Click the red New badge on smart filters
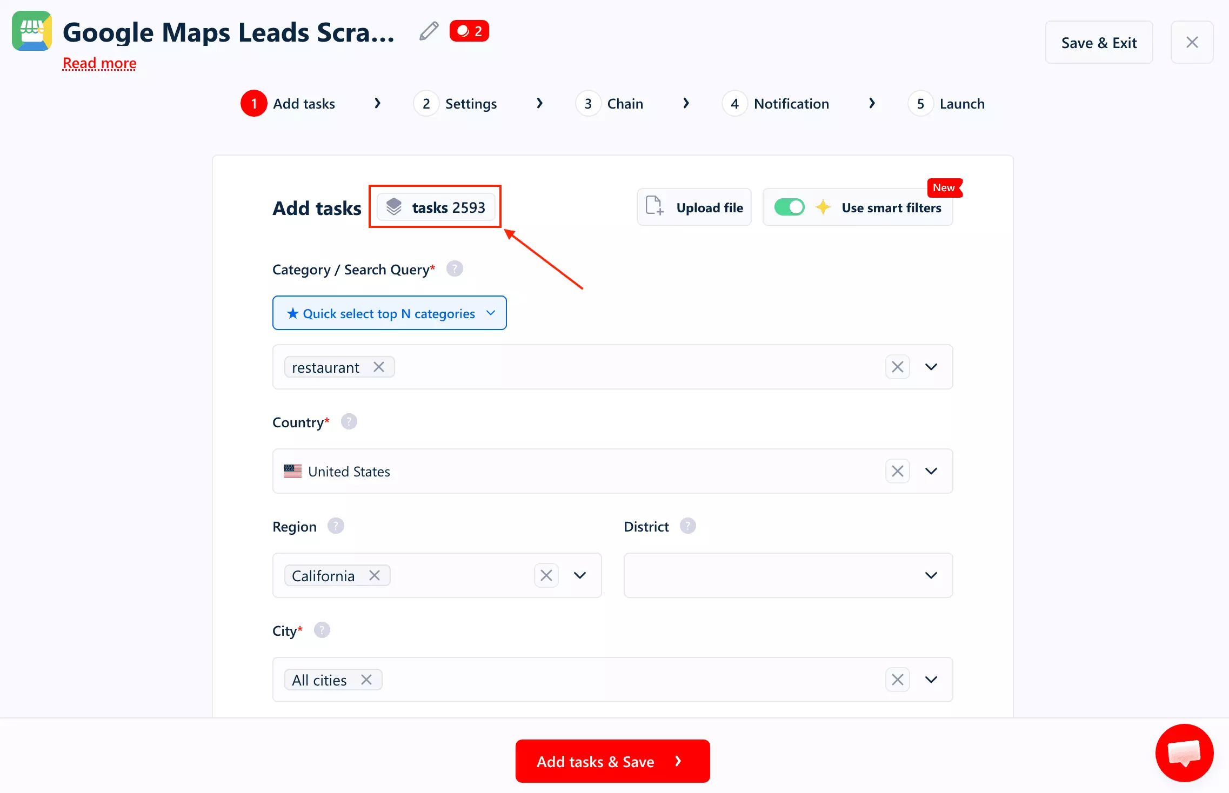 tap(944, 188)
